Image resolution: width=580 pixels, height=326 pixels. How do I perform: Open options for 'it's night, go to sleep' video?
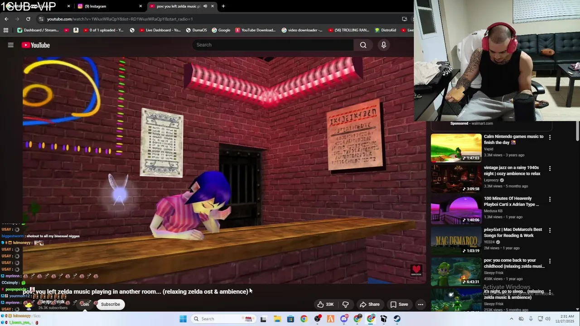point(550,292)
